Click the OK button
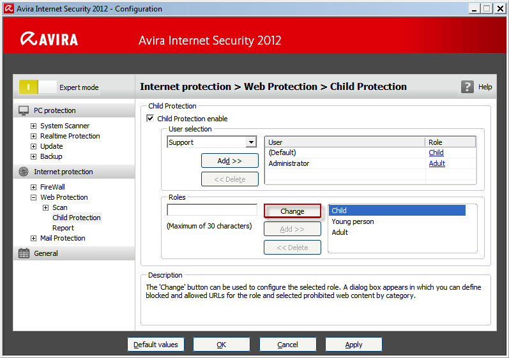 222,345
